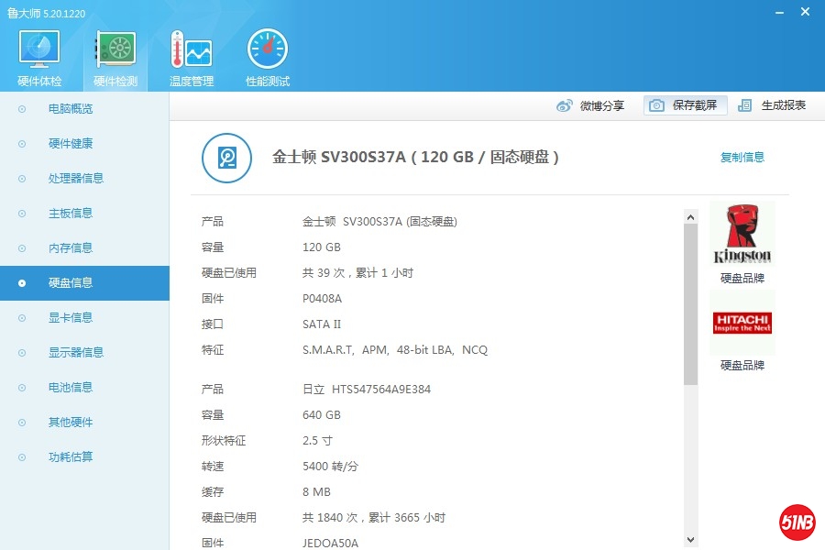The image size is (825, 550).
Task: Click the 5400 转/分 speed value
Action: (330, 467)
